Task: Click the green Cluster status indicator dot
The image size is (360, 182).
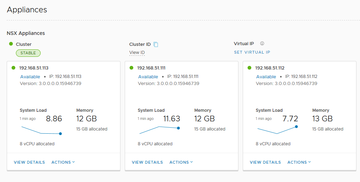Action: (x=11, y=44)
